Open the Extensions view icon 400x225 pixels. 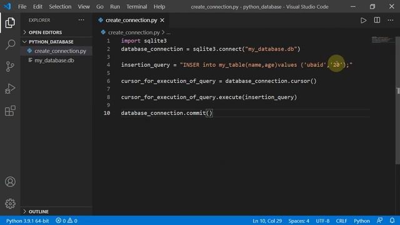click(10, 111)
